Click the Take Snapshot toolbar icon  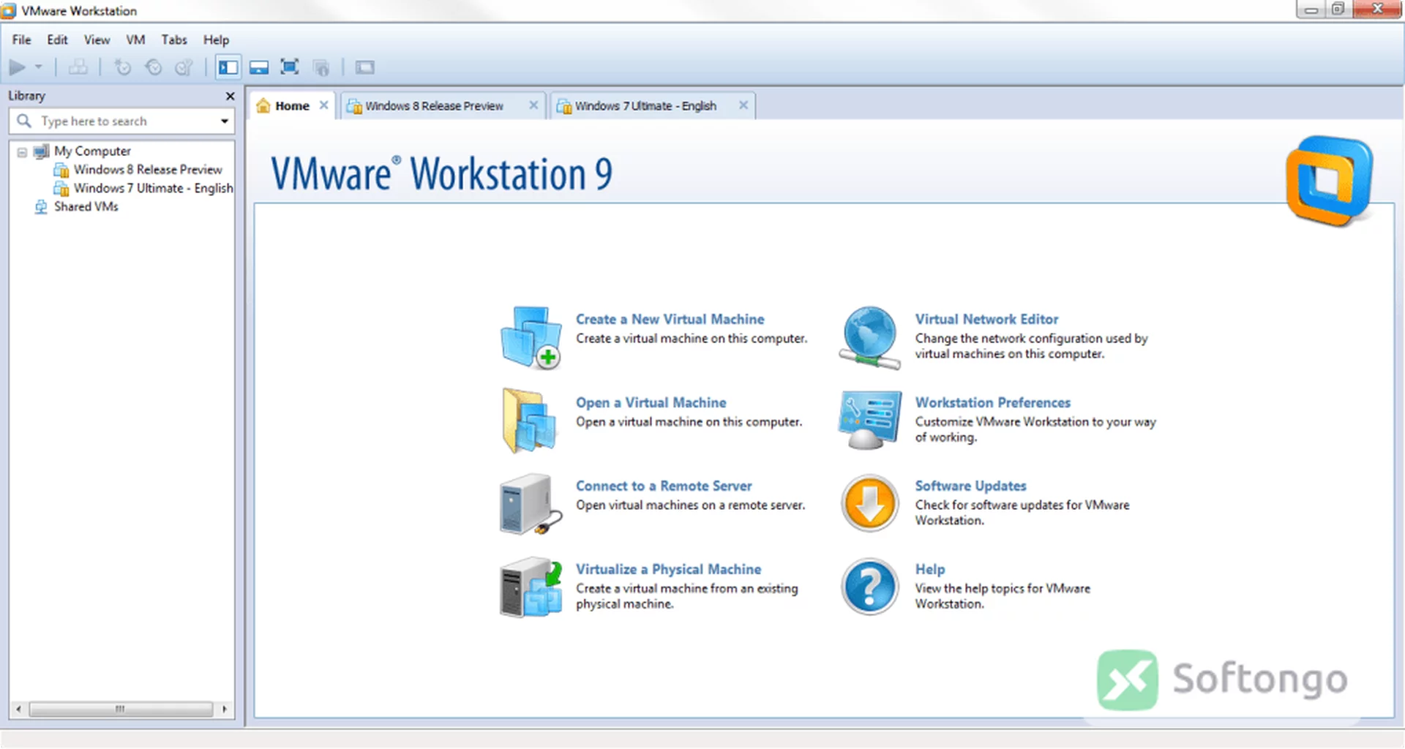tap(122, 67)
